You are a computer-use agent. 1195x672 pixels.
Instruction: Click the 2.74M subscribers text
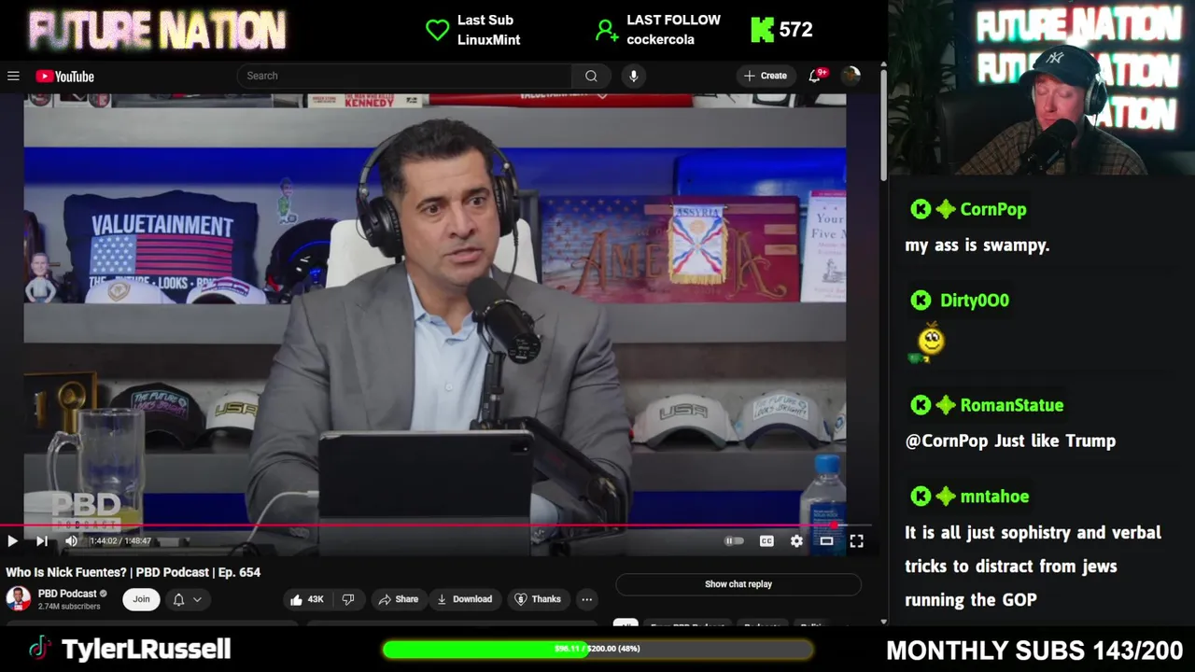click(69, 607)
